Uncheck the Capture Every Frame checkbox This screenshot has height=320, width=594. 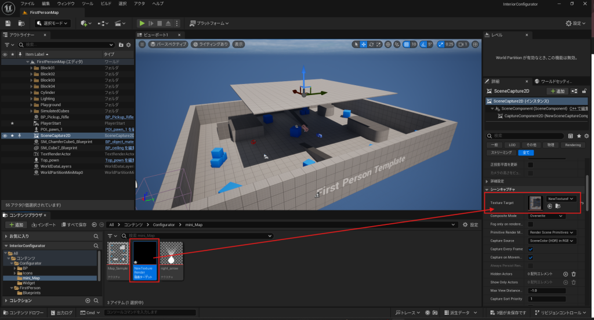tap(530, 249)
